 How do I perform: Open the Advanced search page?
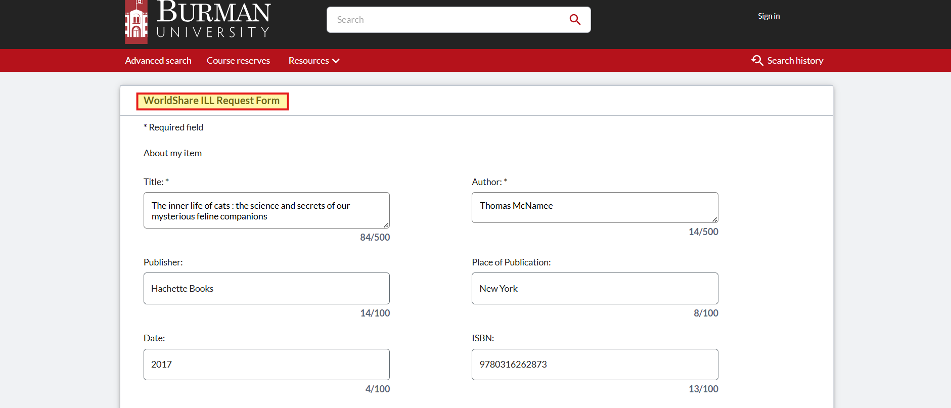(158, 61)
